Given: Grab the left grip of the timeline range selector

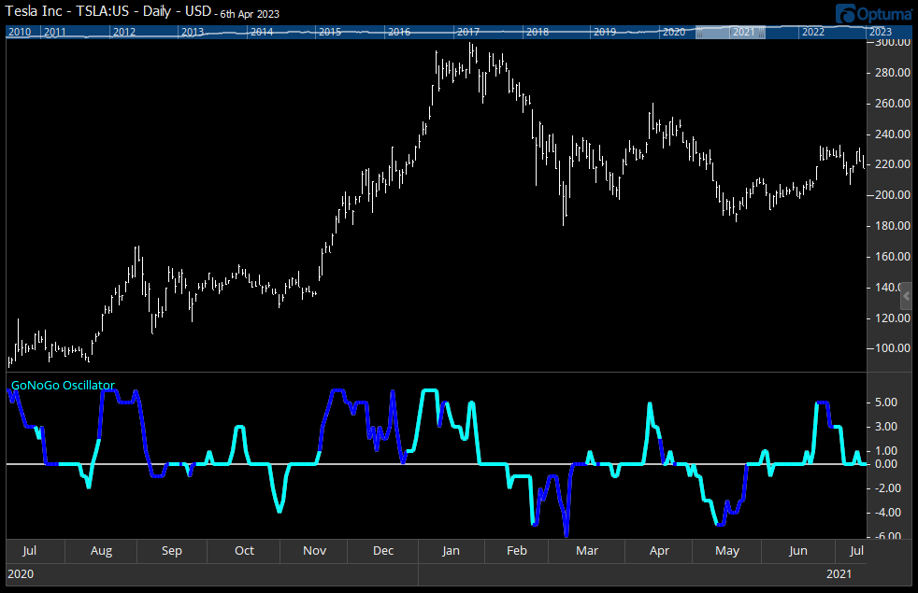Looking at the screenshot, I should (699, 32).
